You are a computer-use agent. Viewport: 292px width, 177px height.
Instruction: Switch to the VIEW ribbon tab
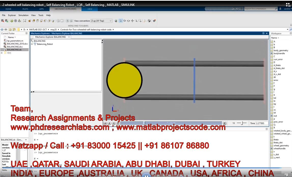pyautogui.click(x=90, y=9)
